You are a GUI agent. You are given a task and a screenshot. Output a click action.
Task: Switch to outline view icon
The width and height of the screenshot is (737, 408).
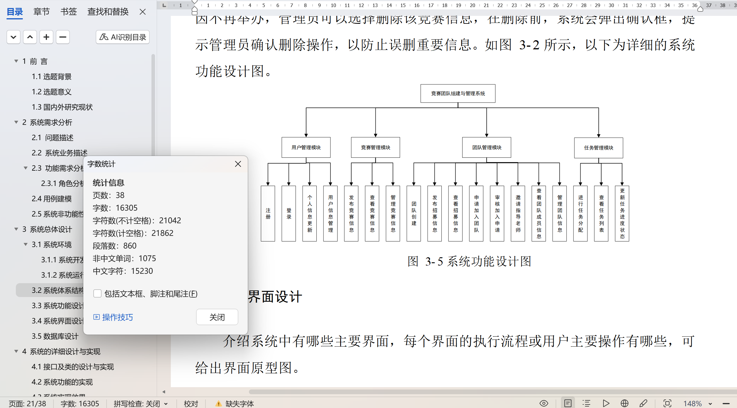click(x=586, y=403)
